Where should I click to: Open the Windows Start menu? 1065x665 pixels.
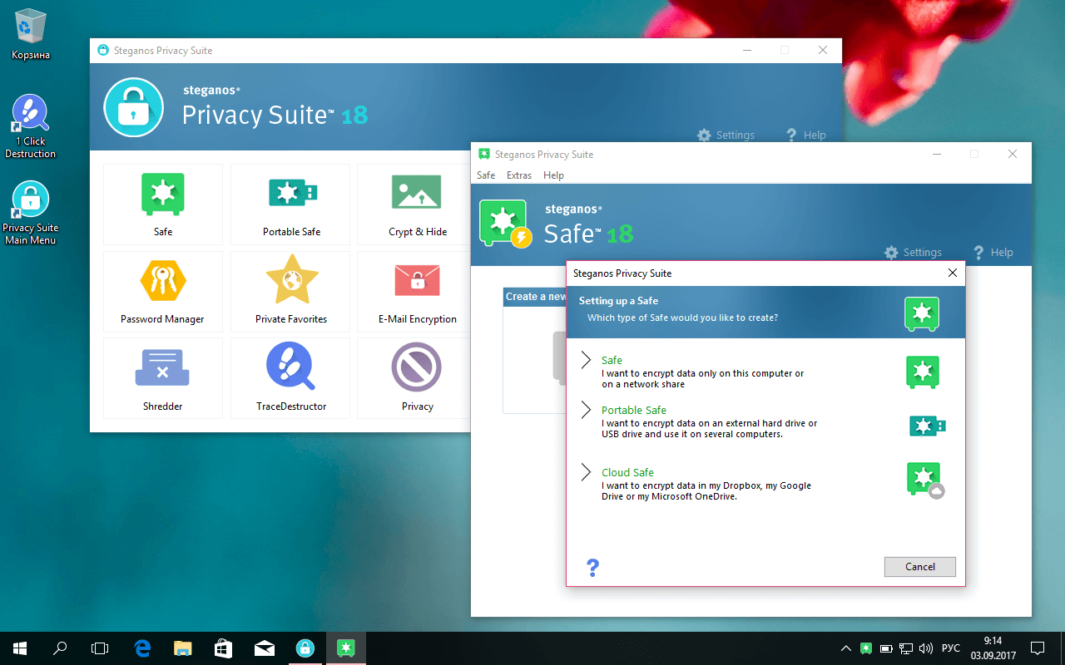pyautogui.click(x=20, y=648)
